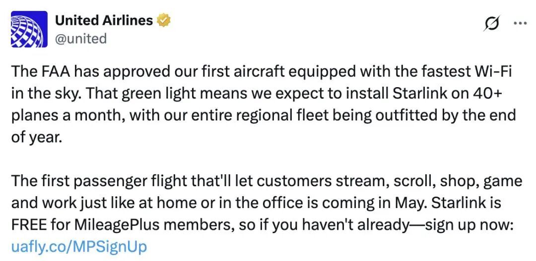Open the United Airlines profile avatar
536x261 pixels.
[x=29, y=29]
